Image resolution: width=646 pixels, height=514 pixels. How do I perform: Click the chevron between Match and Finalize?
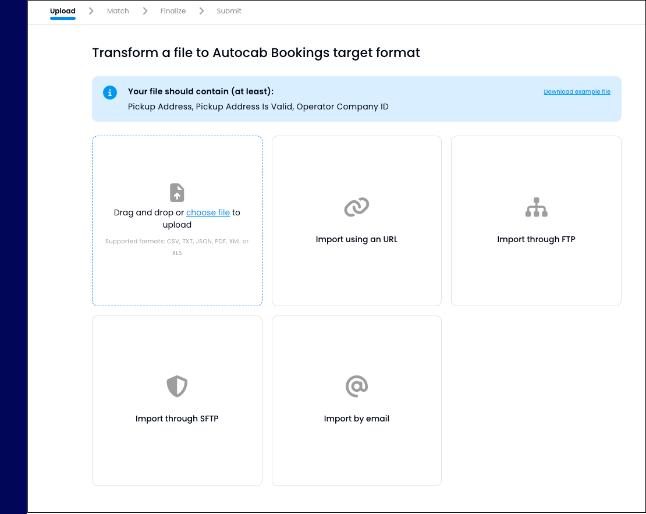(145, 11)
